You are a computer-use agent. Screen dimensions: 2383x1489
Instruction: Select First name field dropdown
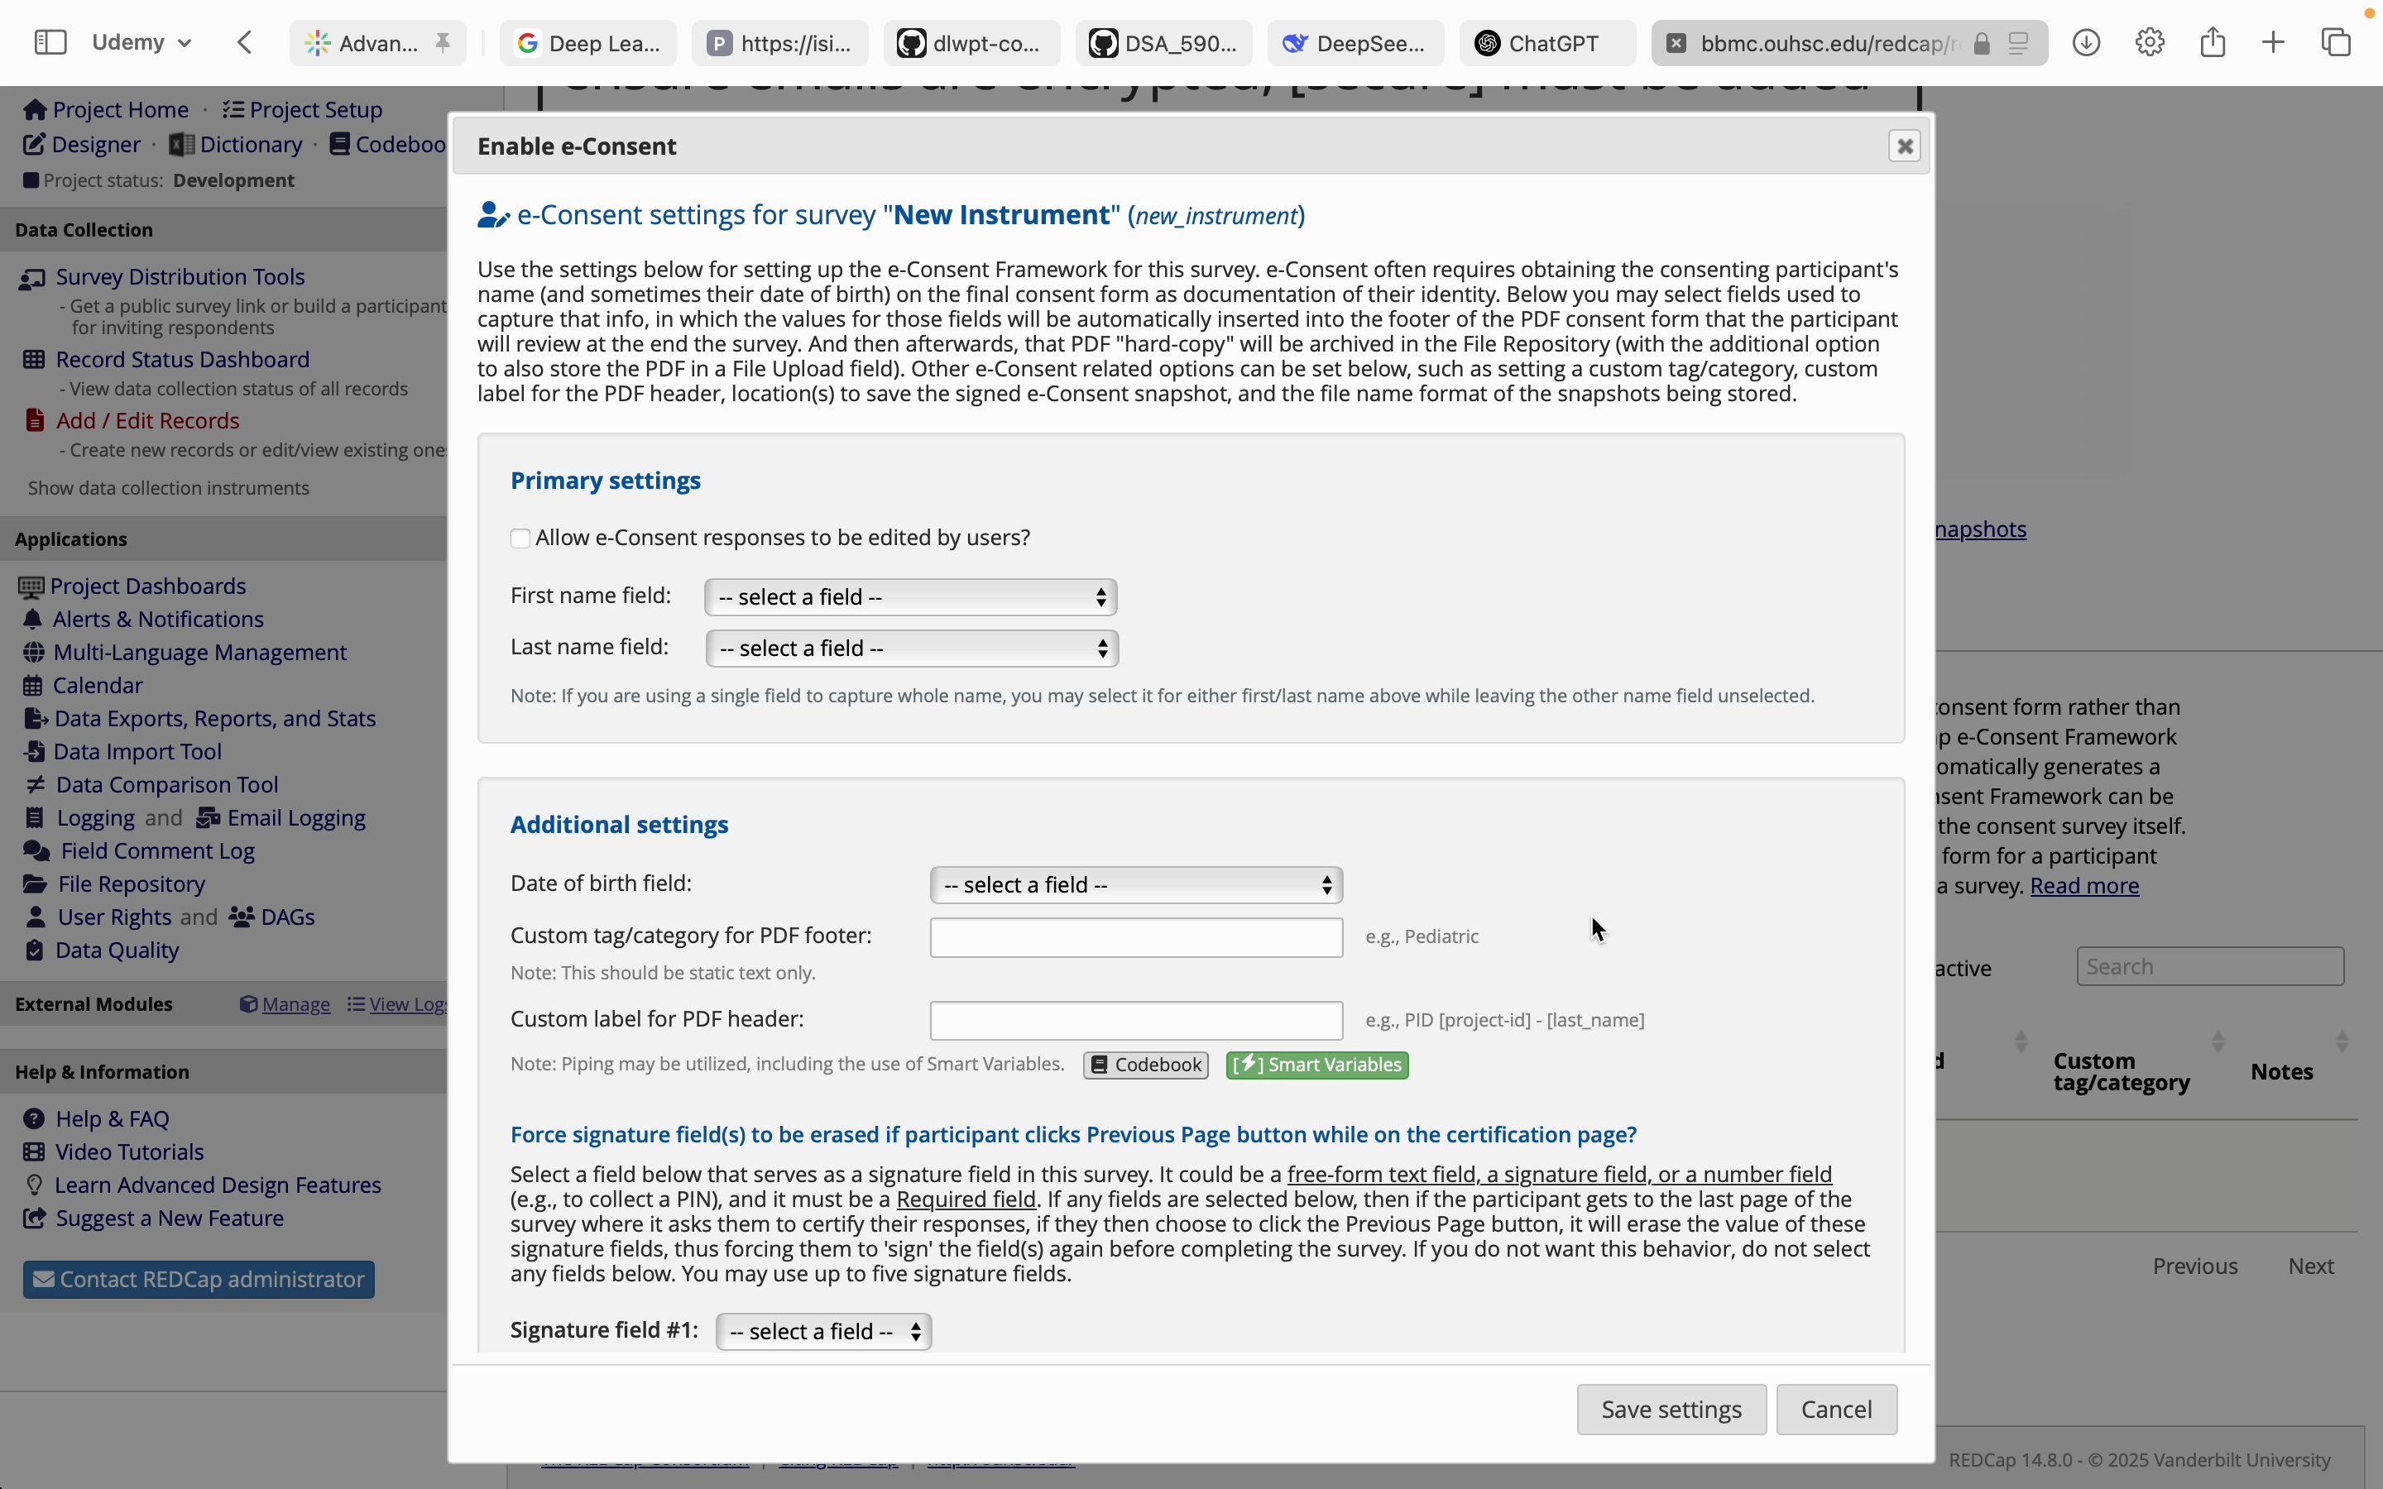(x=909, y=597)
